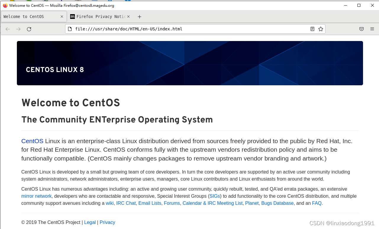
Task: Open the mirror network link
Action: tap(36, 196)
